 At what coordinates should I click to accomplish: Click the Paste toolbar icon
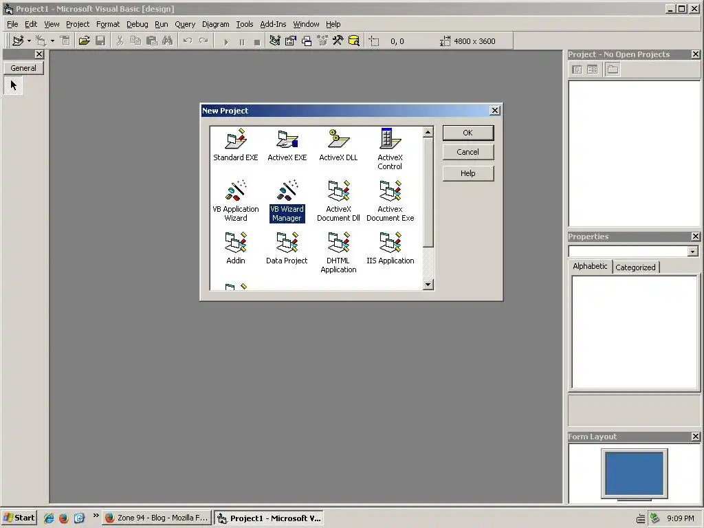pyautogui.click(x=152, y=41)
